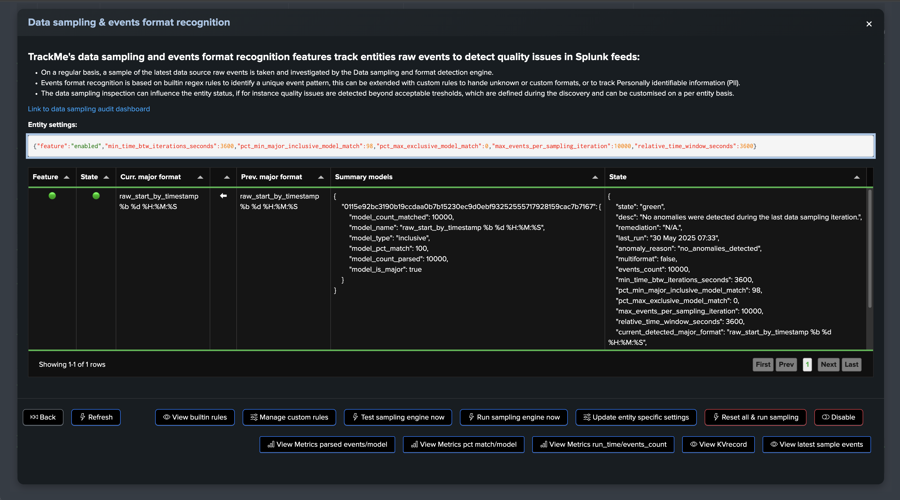The height and width of the screenshot is (500, 900).
Task: Open data sampling audit dashboard link
Action: [89, 109]
